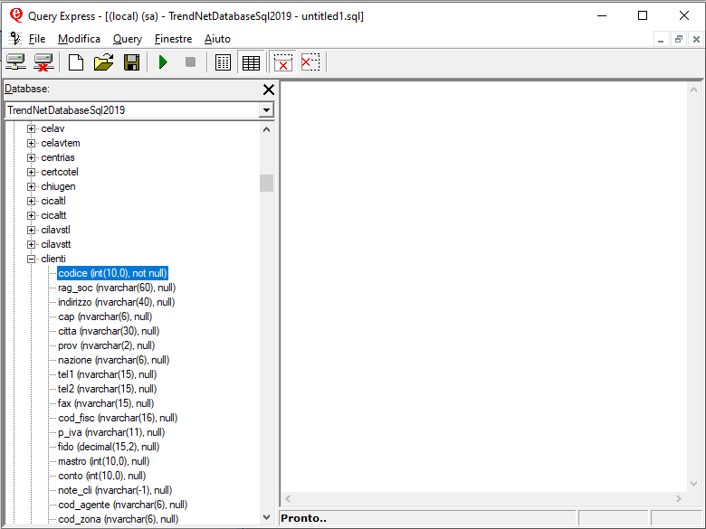Screen dimensions: 706x529
Task: Expand the centrias table node
Action: point(31,157)
